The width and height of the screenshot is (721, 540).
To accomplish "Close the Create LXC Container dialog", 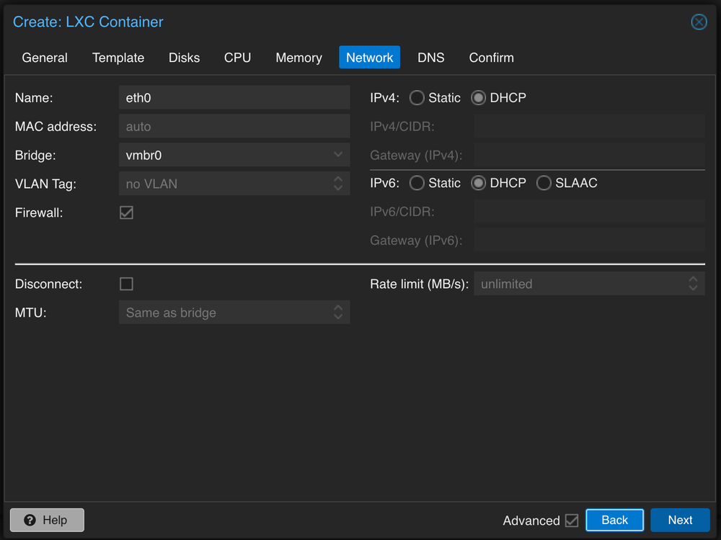I will (x=699, y=22).
